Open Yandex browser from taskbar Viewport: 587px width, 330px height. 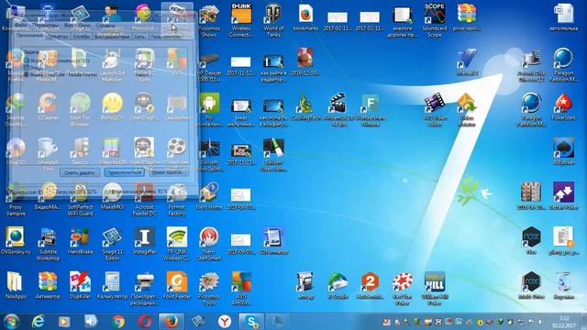pyautogui.click(x=225, y=322)
